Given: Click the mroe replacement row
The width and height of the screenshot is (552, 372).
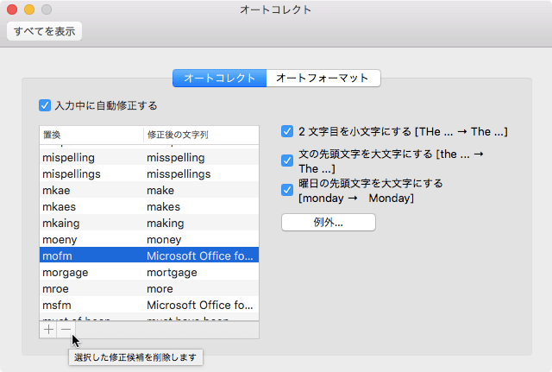Looking at the screenshot, I should pos(149,288).
